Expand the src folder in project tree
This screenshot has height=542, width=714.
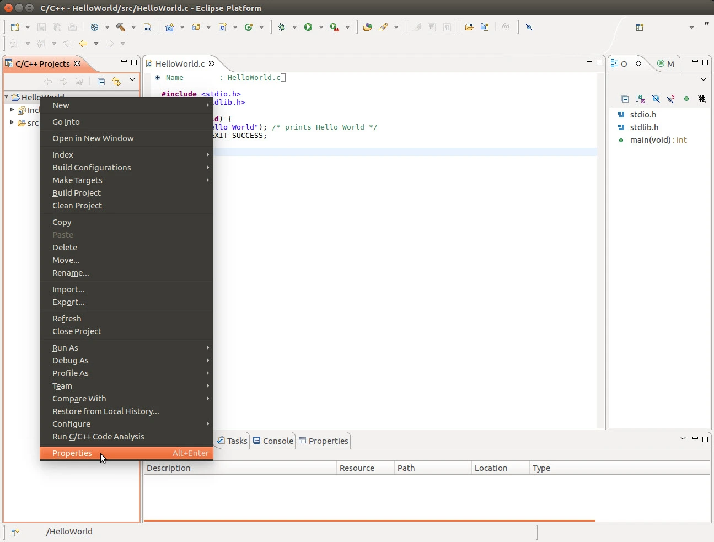(12, 122)
